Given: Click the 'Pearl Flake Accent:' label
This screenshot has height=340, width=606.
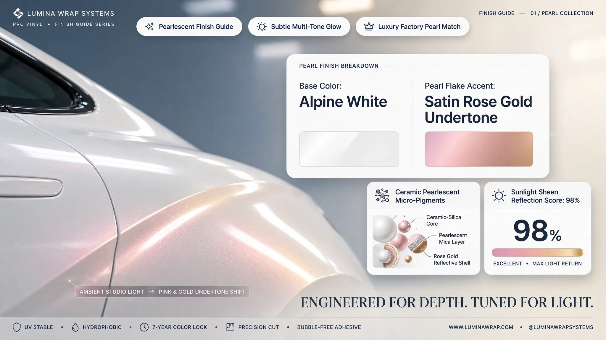Looking at the screenshot, I should point(460,86).
